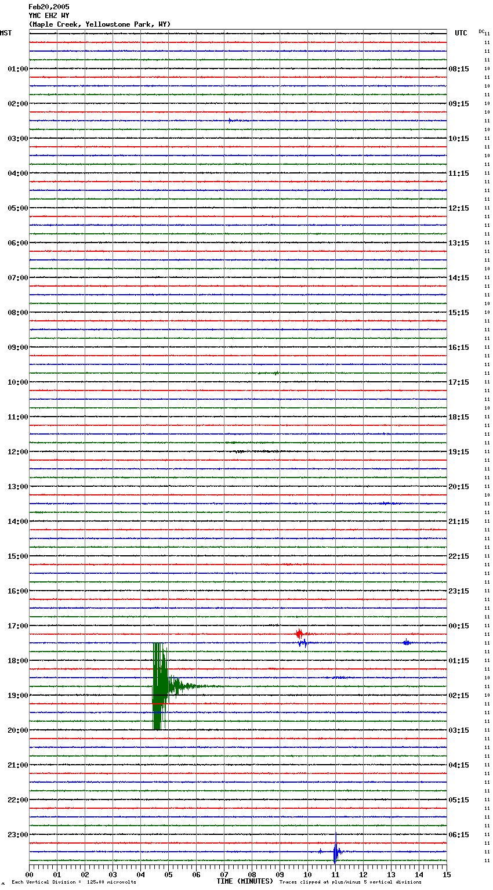This screenshot has height=890, width=493.
Task: Click the date label 'Feb20,2005'
Action: (49, 7)
